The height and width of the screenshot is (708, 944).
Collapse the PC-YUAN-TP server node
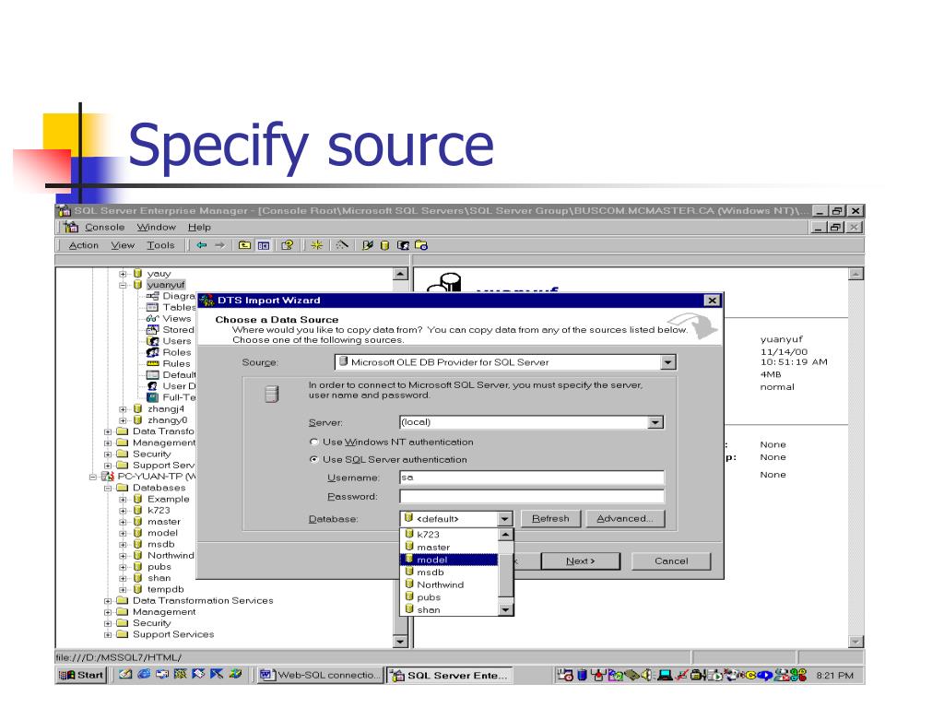click(x=93, y=477)
